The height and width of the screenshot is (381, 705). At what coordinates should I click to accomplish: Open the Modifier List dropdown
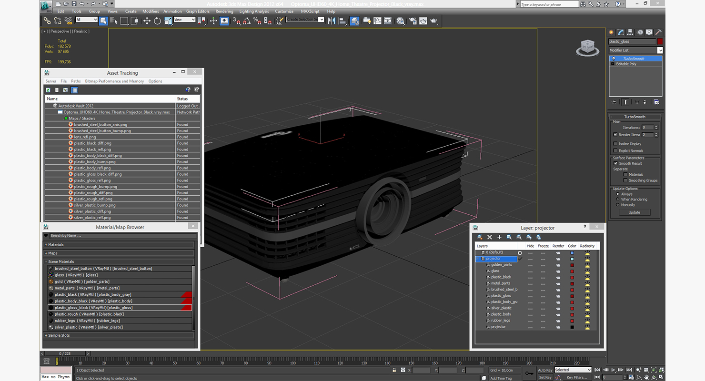tap(636, 50)
